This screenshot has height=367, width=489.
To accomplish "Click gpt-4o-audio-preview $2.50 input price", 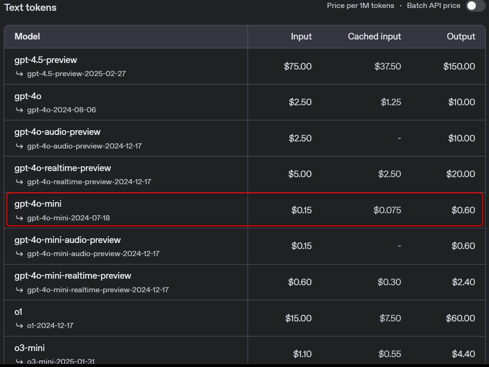I will (x=300, y=138).
